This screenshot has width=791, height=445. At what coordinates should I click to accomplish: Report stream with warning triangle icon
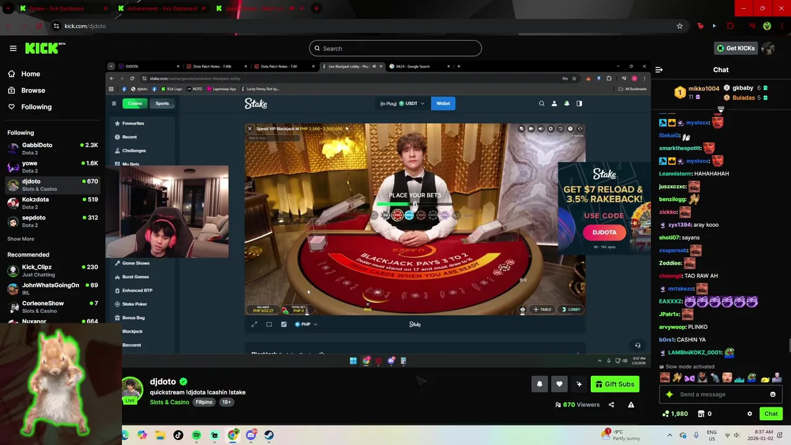[631, 405]
